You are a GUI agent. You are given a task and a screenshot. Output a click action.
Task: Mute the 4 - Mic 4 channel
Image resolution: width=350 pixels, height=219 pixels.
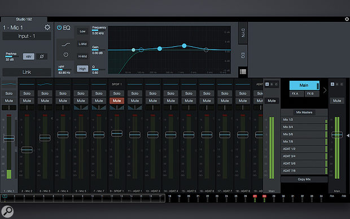tap(63, 100)
